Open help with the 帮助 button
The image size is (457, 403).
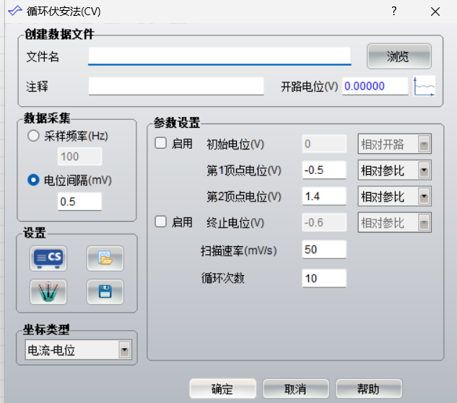pyautogui.click(x=369, y=389)
